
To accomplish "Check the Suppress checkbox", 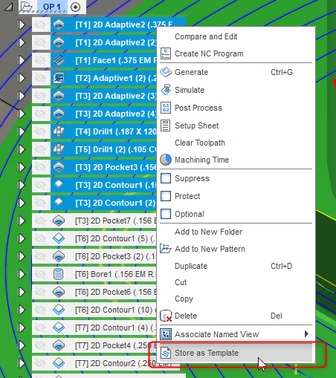I will [x=166, y=178].
